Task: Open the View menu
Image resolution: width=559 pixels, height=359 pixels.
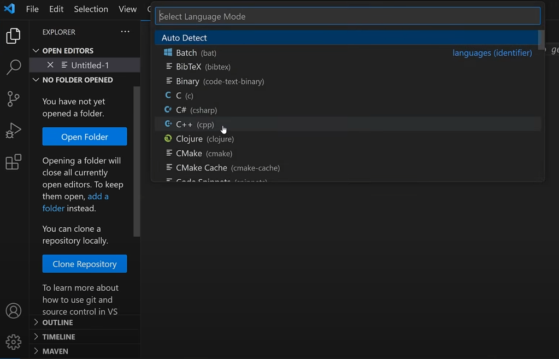Action: (127, 9)
